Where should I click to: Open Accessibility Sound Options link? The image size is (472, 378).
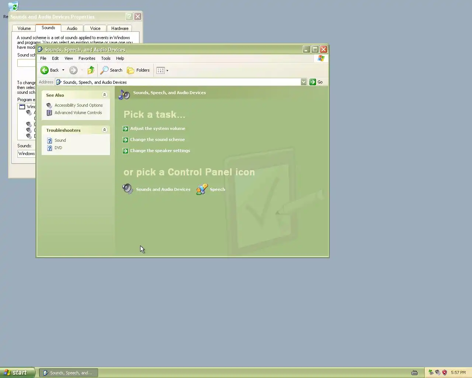pyautogui.click(x=79, y=105)
